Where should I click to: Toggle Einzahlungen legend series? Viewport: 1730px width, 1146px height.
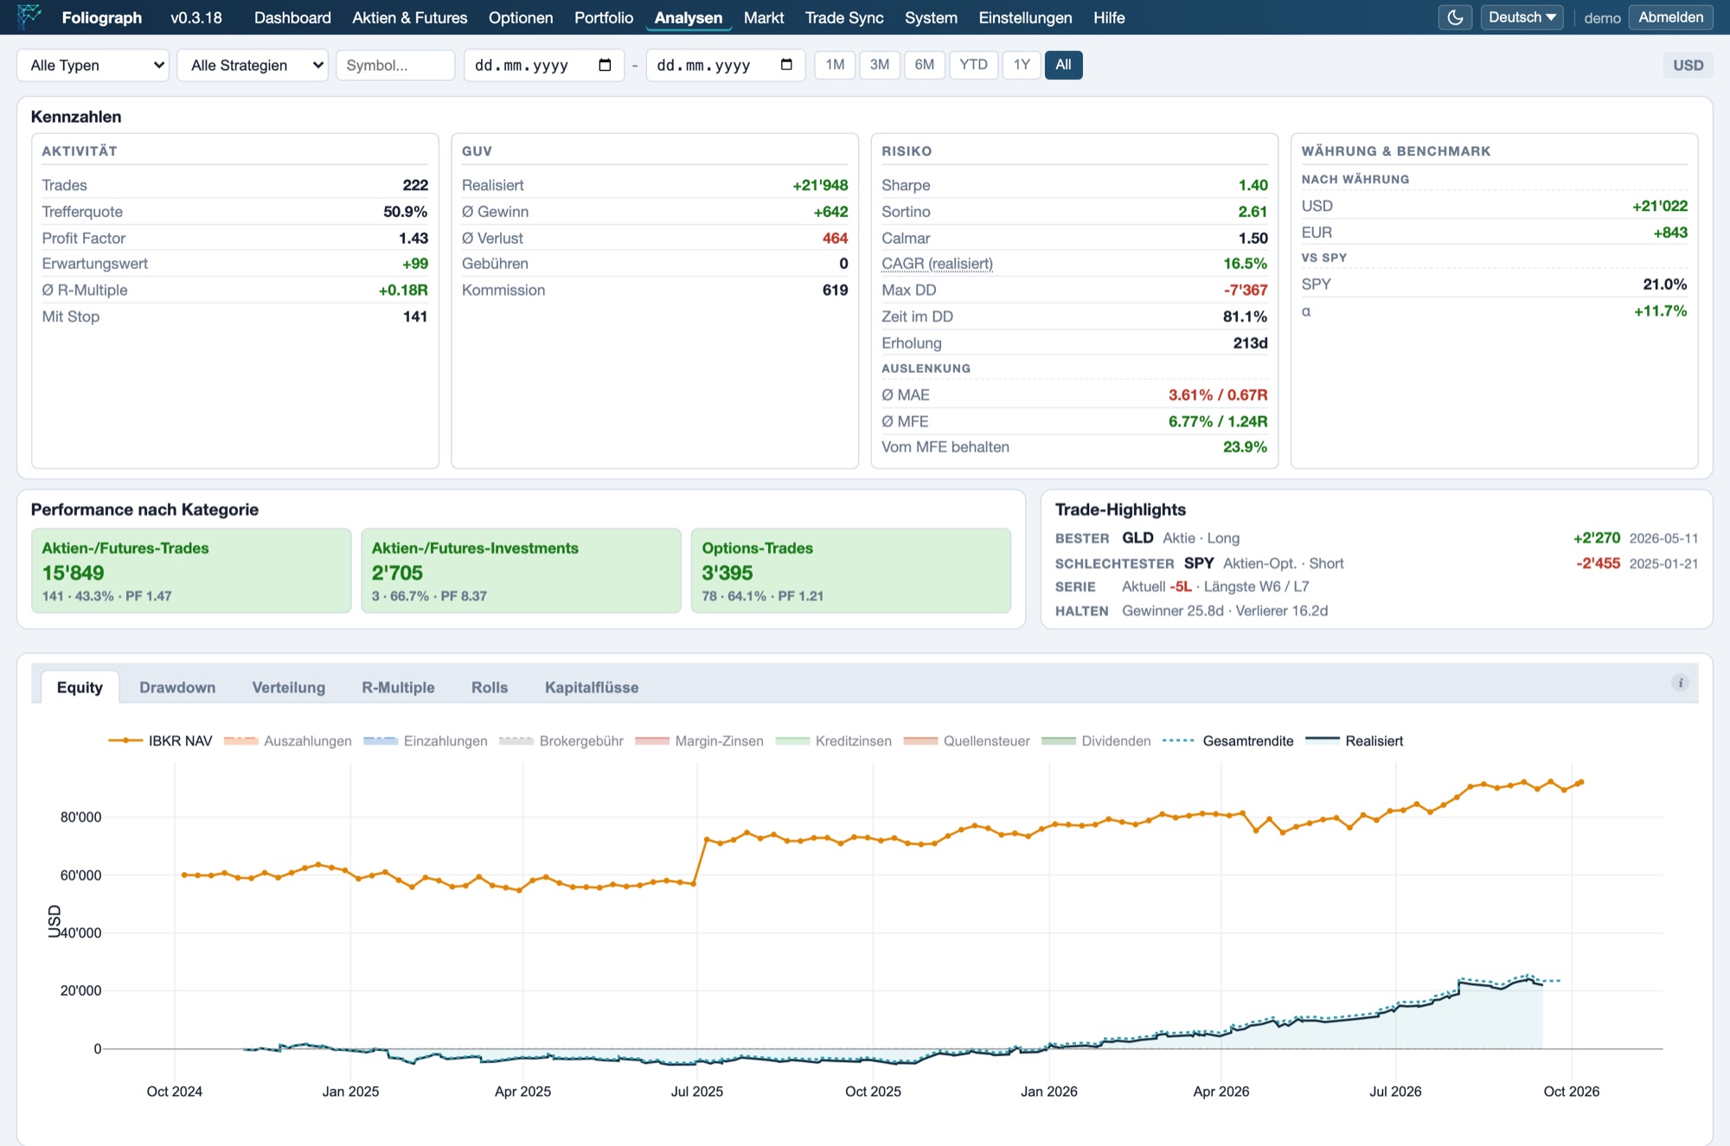tap(426, 741)
